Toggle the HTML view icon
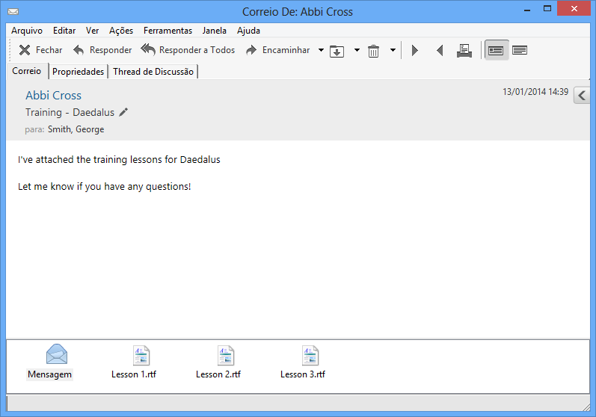596x417 pixels. [x=496, y=50]
